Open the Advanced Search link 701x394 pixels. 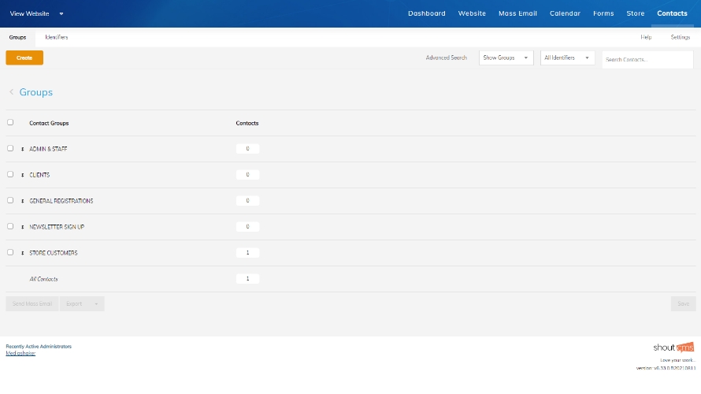click(446, 58)
